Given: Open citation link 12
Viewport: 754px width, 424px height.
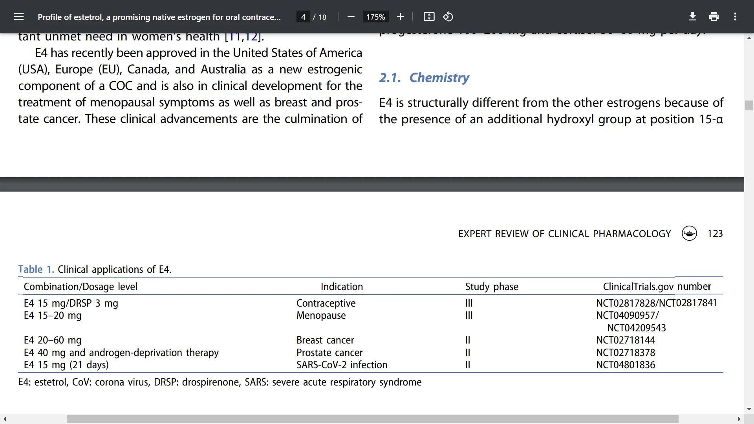Looking at the screenshot, I should point(253,36).
